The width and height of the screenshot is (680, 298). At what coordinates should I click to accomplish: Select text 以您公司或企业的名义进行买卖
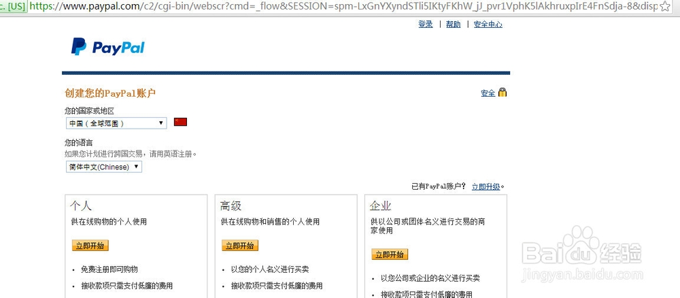430,278
